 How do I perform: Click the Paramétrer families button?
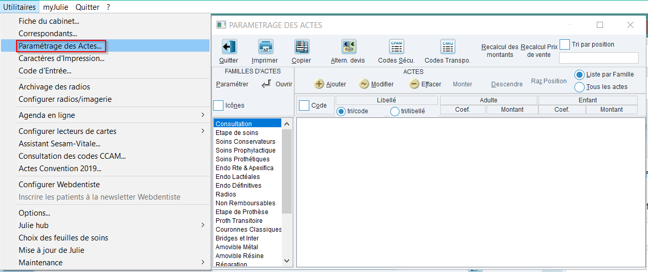coord(232,84)
